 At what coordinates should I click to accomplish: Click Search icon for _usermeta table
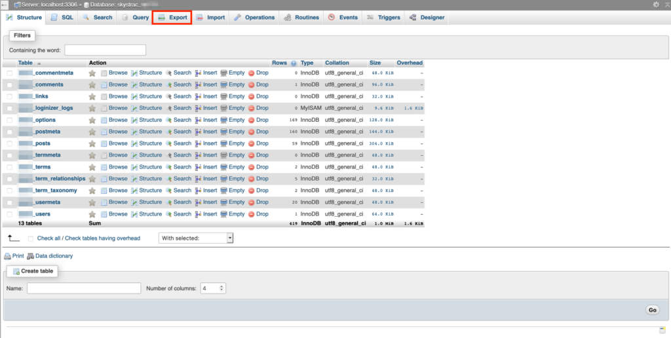pos(168,202)
